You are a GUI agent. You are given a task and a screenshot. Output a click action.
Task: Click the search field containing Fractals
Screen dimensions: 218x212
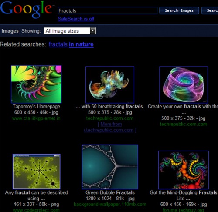(x=107, y=10)
